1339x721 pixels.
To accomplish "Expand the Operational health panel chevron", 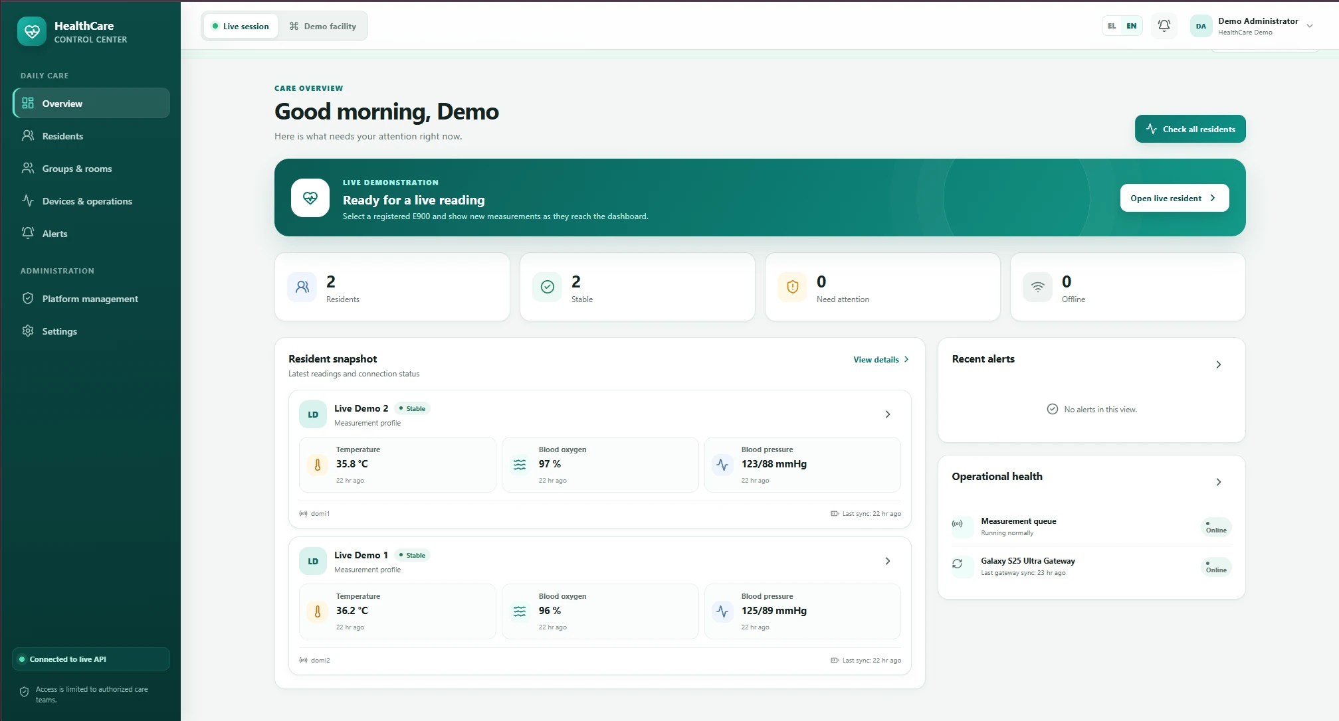I will (1219, 482).
